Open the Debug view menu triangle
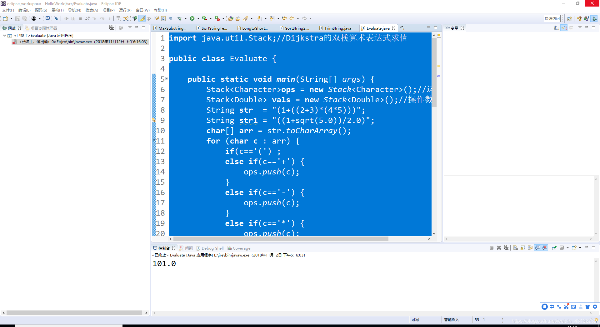The width and height of the screenshot is (600, 327). [x=130, y=27]
